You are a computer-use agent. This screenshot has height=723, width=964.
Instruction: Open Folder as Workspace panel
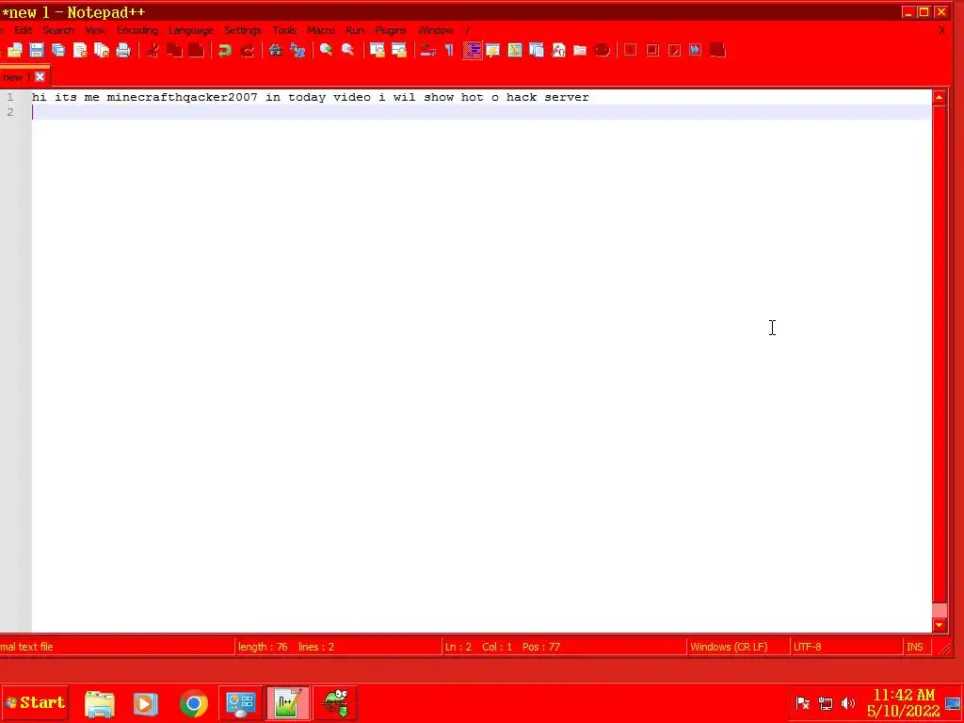pyautogui.click(x=580, y=51)
